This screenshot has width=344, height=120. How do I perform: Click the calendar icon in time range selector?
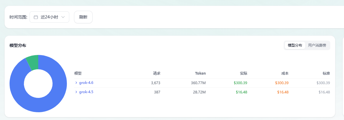pyautogui.click(x=36, y=17)
